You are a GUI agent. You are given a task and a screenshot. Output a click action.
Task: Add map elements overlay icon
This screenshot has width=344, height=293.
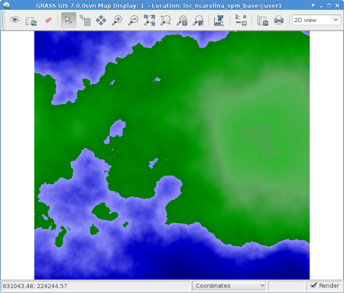[241, 20]
